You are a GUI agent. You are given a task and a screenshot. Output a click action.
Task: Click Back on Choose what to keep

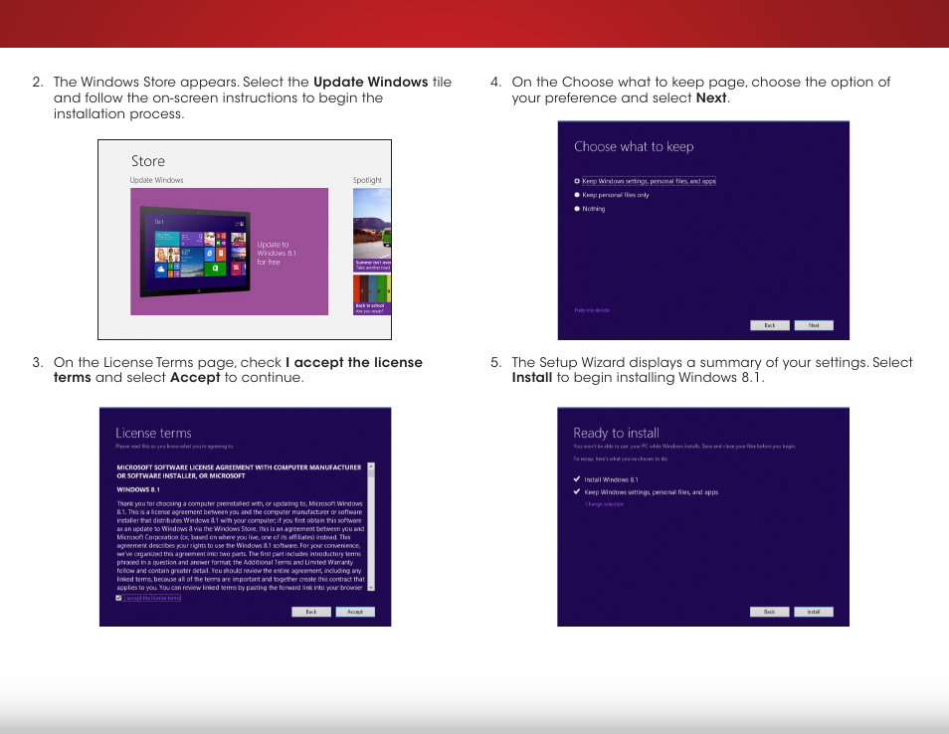click(x=770, y=325)
